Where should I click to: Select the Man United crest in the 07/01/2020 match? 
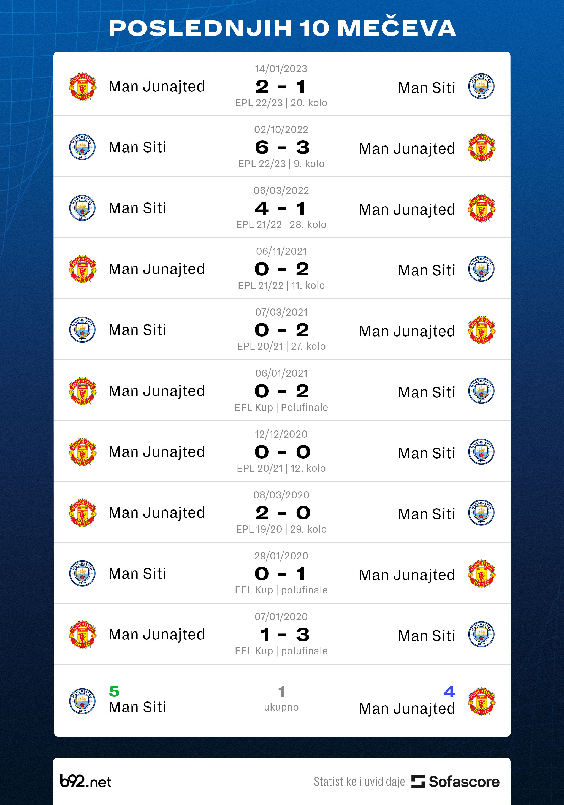(82, 635)
